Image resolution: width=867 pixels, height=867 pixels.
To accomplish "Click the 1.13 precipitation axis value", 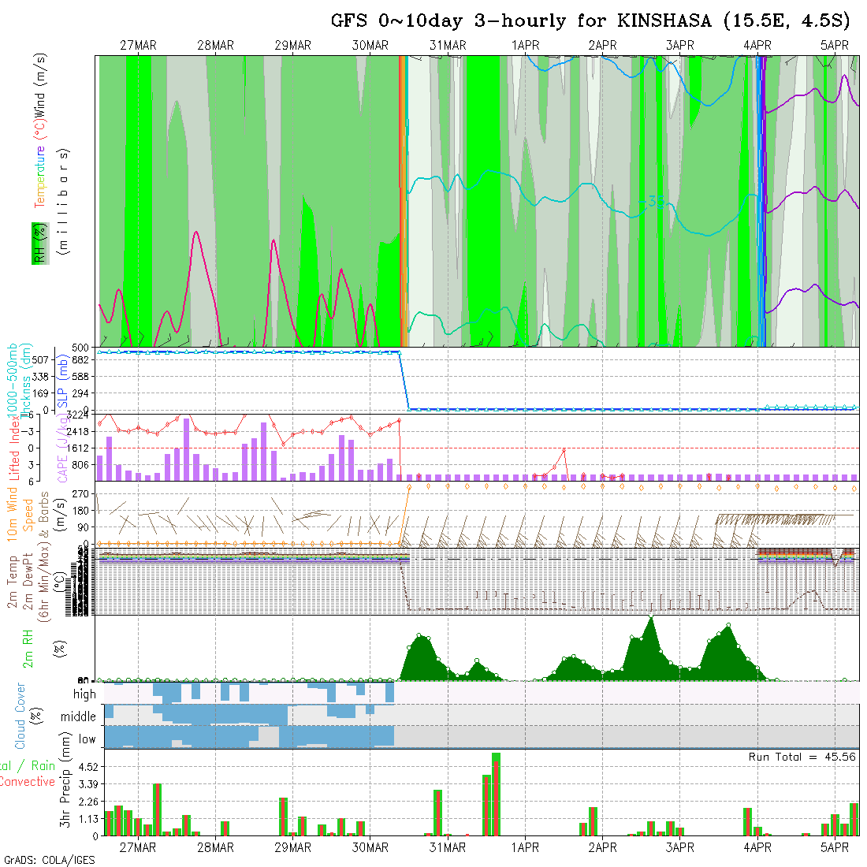I will [x=88, y=819].
